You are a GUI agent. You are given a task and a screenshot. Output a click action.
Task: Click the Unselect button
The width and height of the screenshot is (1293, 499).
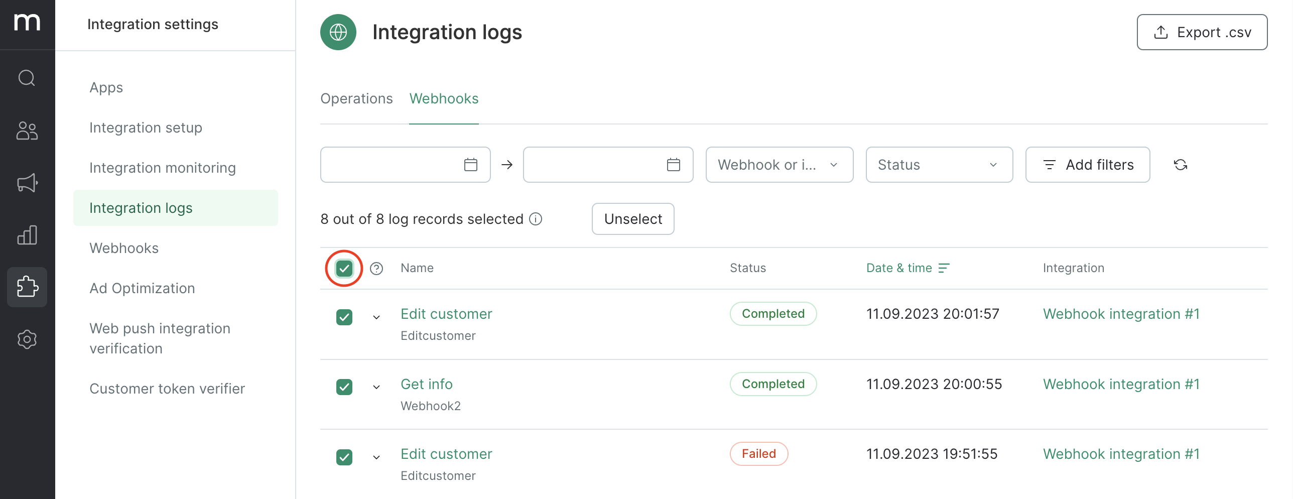tap(633, 219)
